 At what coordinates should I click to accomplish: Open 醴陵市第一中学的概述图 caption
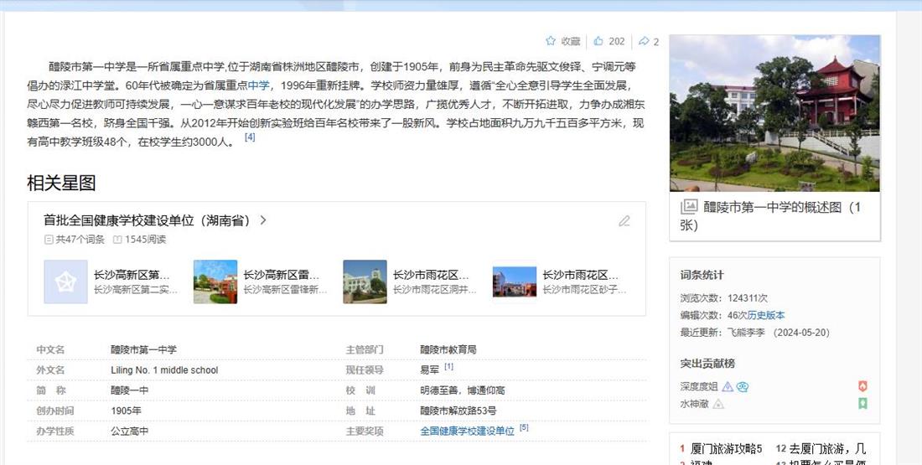pos(770,216)
